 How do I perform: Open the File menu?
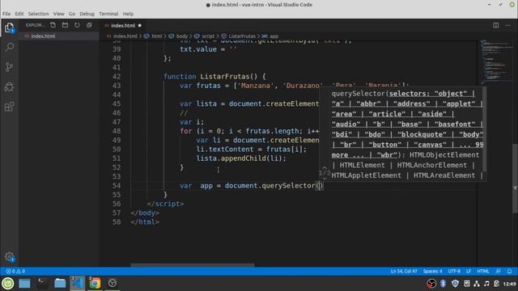pyautogui.click(x=6, y=14)
